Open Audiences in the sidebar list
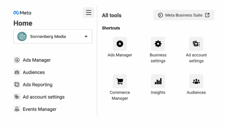Screen dimensions: 225x126 [34, 72]
